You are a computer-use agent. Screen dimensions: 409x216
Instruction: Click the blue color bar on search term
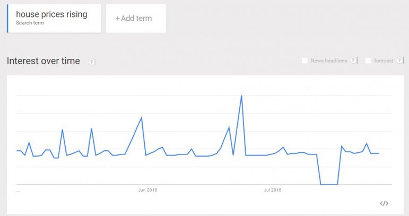(x=7, y=19)
